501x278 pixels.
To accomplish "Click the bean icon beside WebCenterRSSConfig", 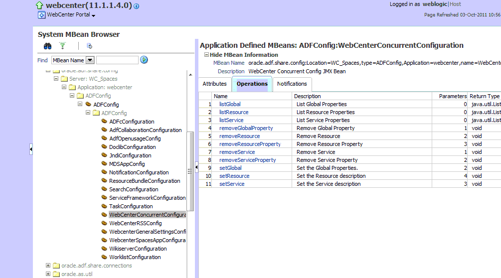I will click(104, 223).
